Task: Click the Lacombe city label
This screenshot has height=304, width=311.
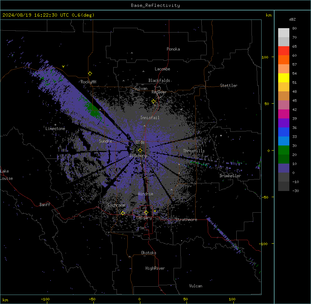Action: coord(162,69)
